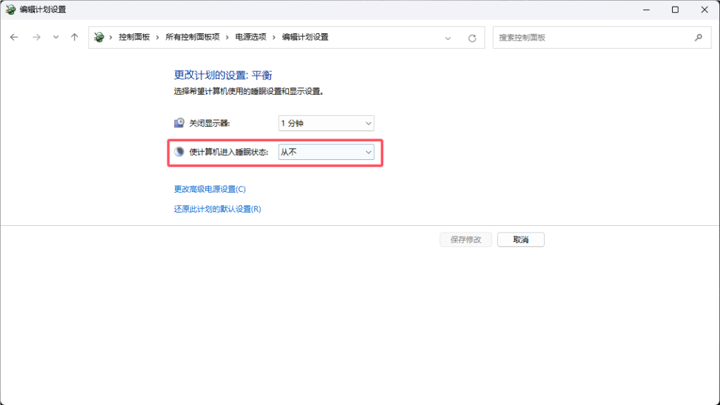Click the search magnifier icon
720x405 pixels.
(698, 37)
